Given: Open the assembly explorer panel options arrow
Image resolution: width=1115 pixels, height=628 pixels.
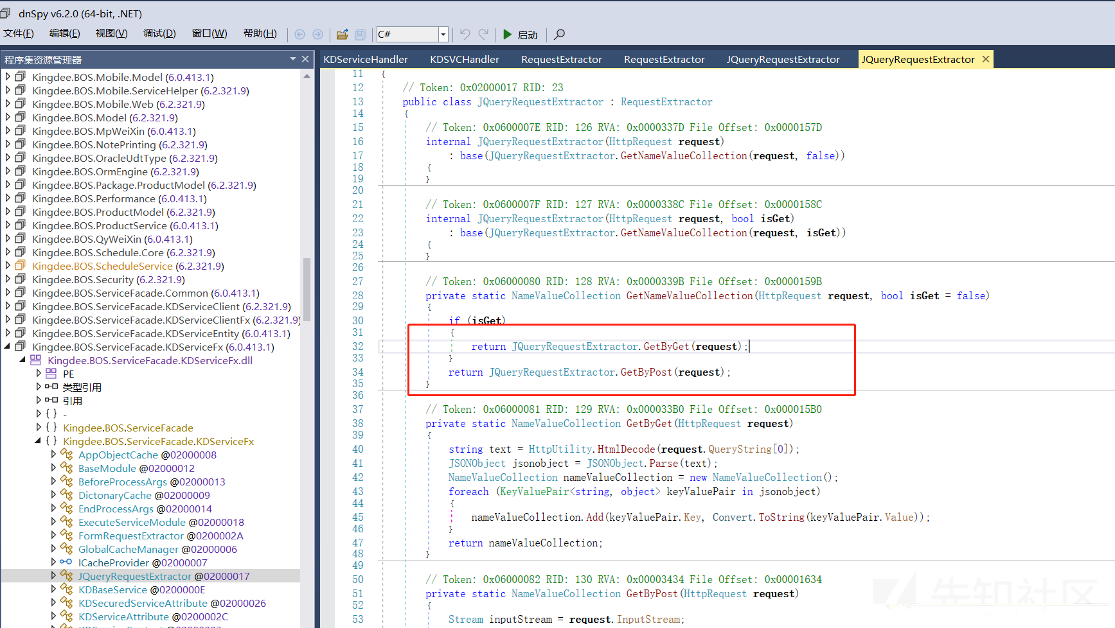Looking at the screenshot, I should [293, 59].
